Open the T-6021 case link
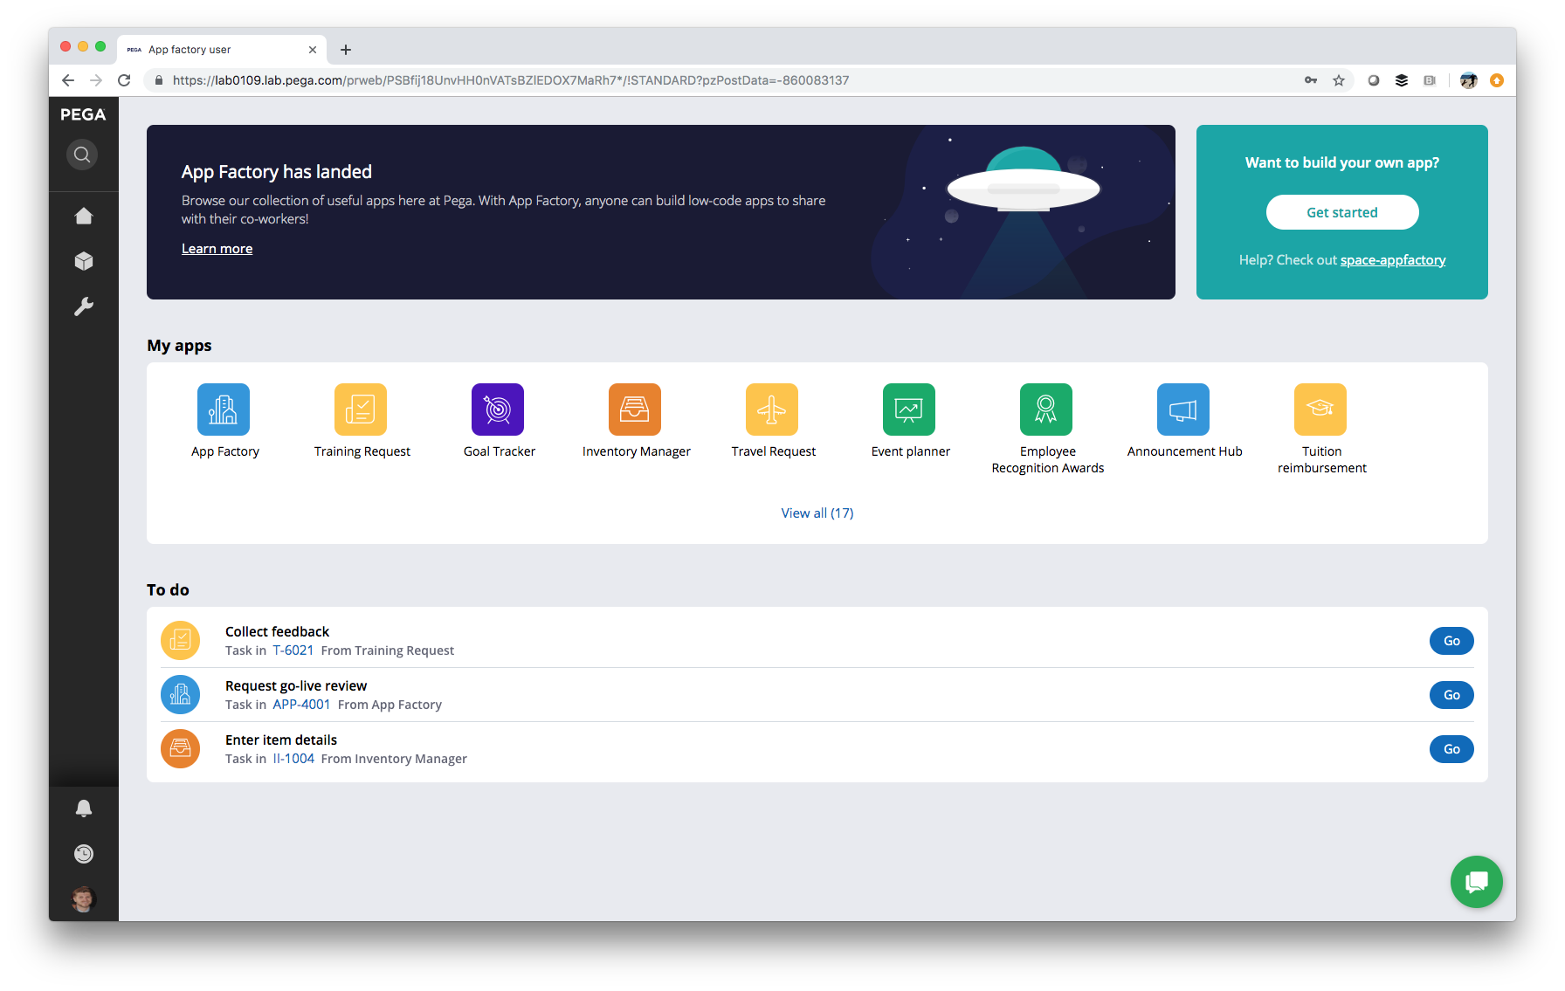The height and width of the screenshot is (991, 1565). 293,650
